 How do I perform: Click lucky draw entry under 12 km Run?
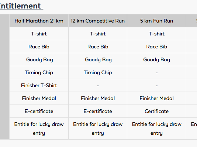coord(98,129)
